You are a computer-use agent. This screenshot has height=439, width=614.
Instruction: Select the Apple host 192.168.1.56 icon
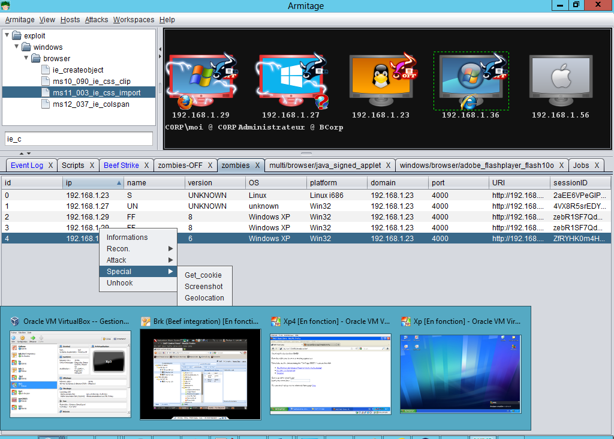coord(561,81)
